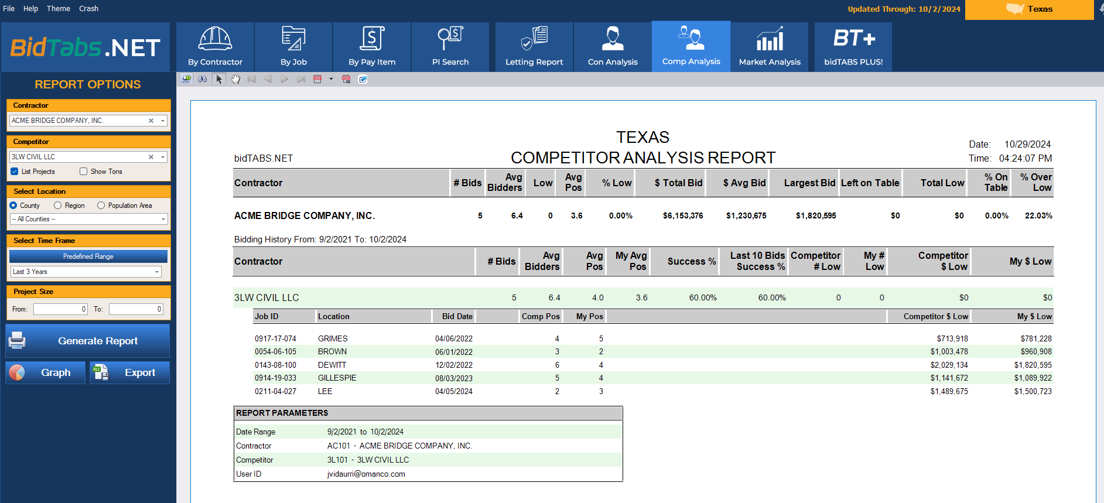Export report to PDF icon
The image size is (1104, 503).
pos(317,79)
